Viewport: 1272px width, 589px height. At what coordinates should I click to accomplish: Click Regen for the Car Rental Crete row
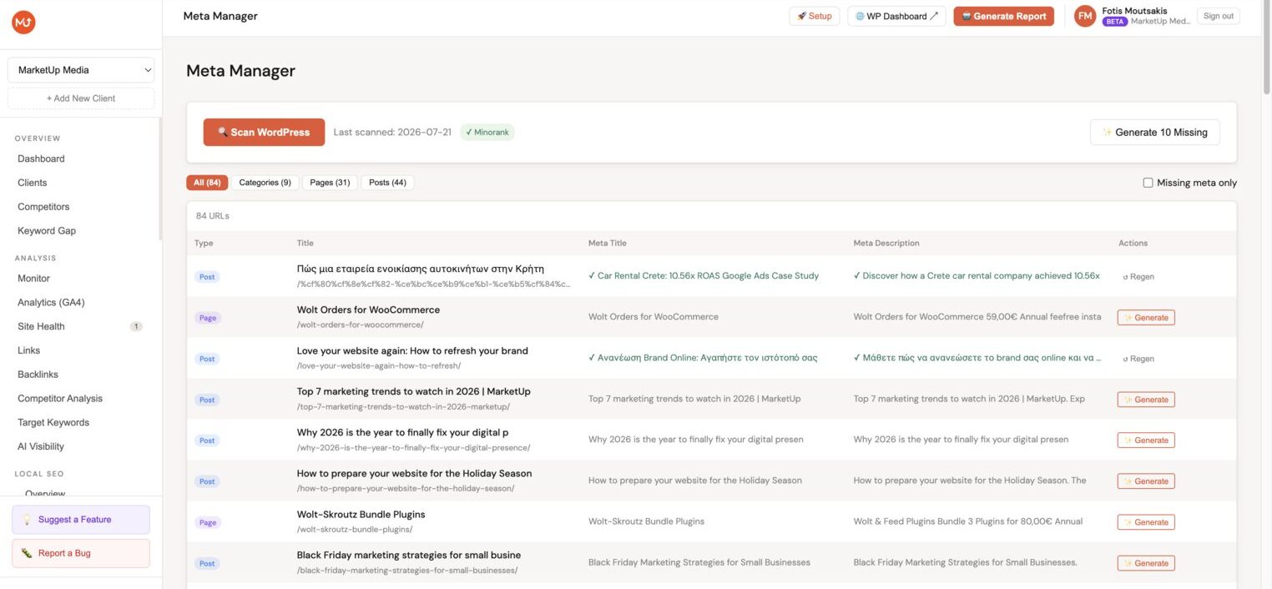click(1138, 277)
